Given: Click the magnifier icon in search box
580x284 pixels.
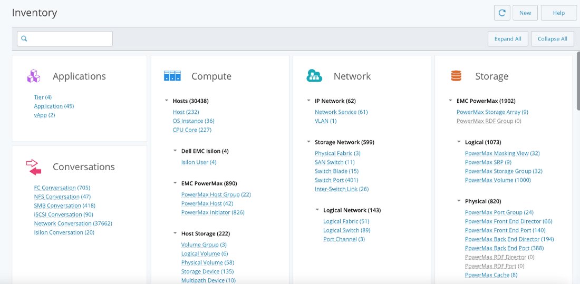Looking at the screenshot, I should tap(24, 38).
